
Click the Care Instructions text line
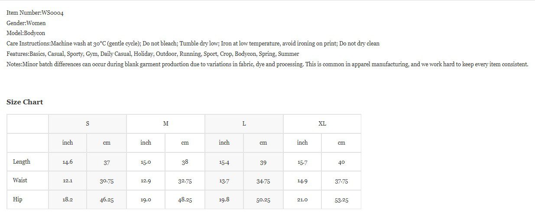pyautogui.click(x=193, y=43)
